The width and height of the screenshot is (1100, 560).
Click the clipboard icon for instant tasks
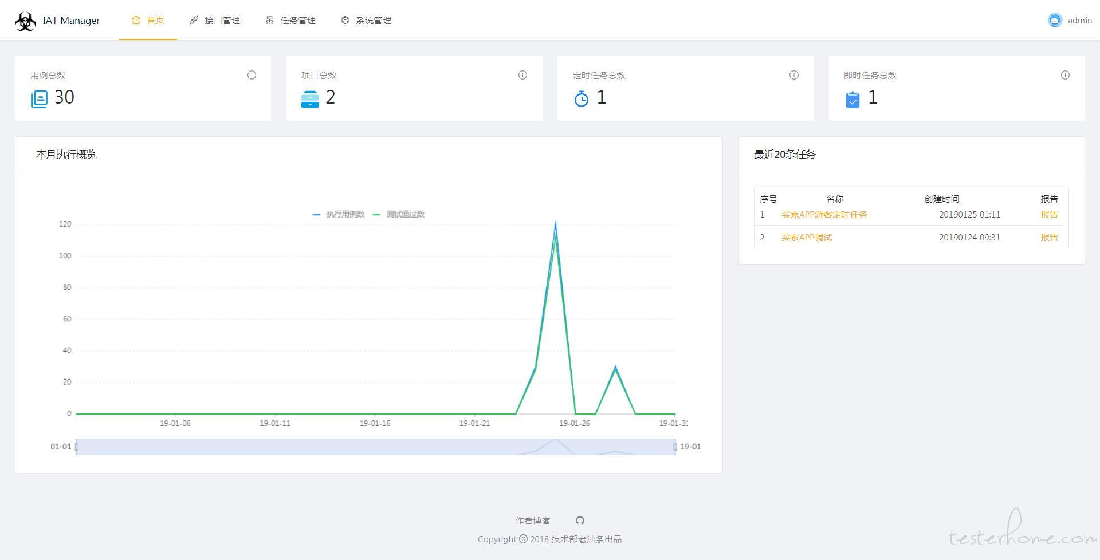852,99
